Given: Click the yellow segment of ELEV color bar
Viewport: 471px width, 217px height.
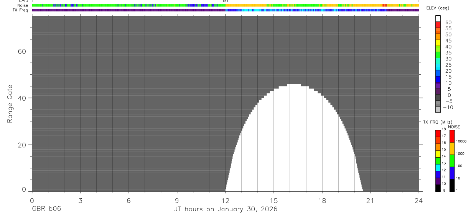Looking at the screenshot, I should (438, 42).
